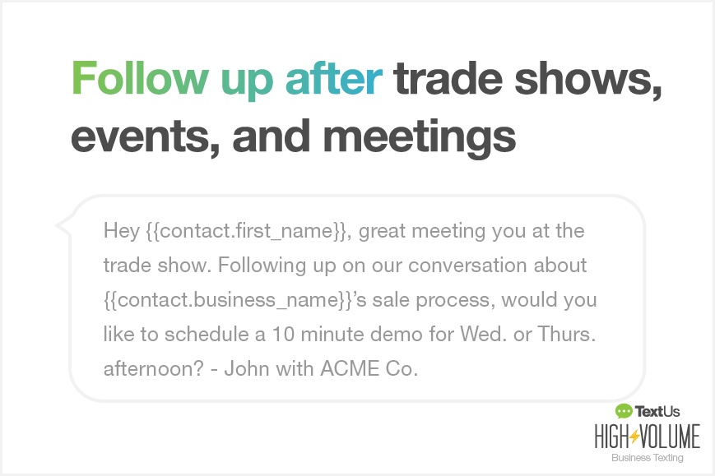Image resolution: width=715 pixels, height=476 pixels.
Task: Click "trade shows," in the heading
Action: click(527, 79)
